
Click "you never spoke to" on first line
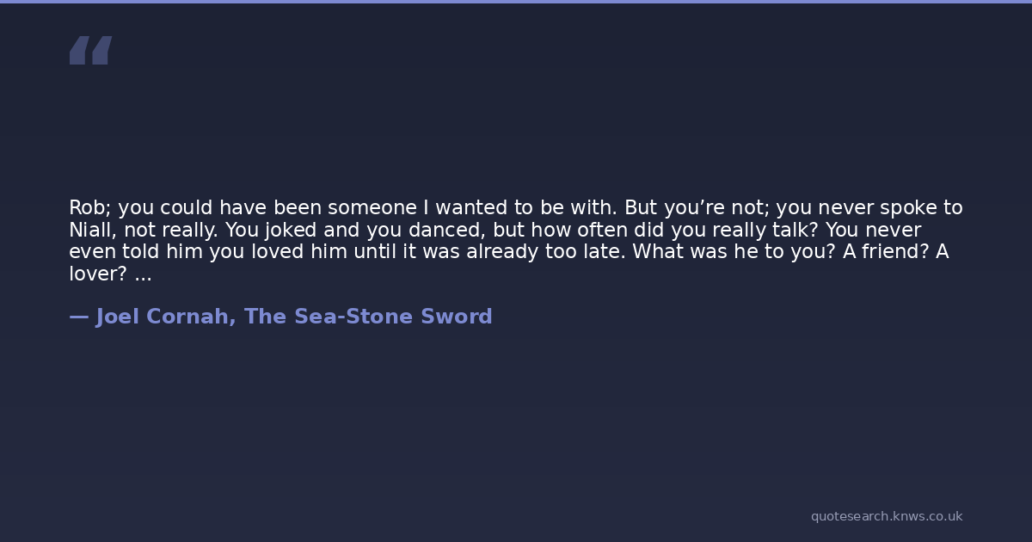(869, 208)
